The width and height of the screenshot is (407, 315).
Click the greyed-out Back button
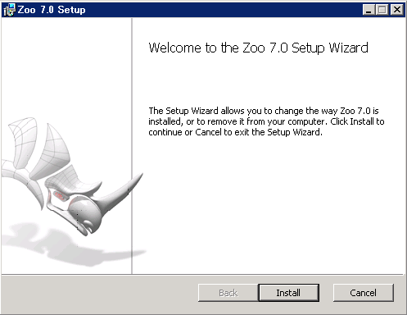click(228, 293)
